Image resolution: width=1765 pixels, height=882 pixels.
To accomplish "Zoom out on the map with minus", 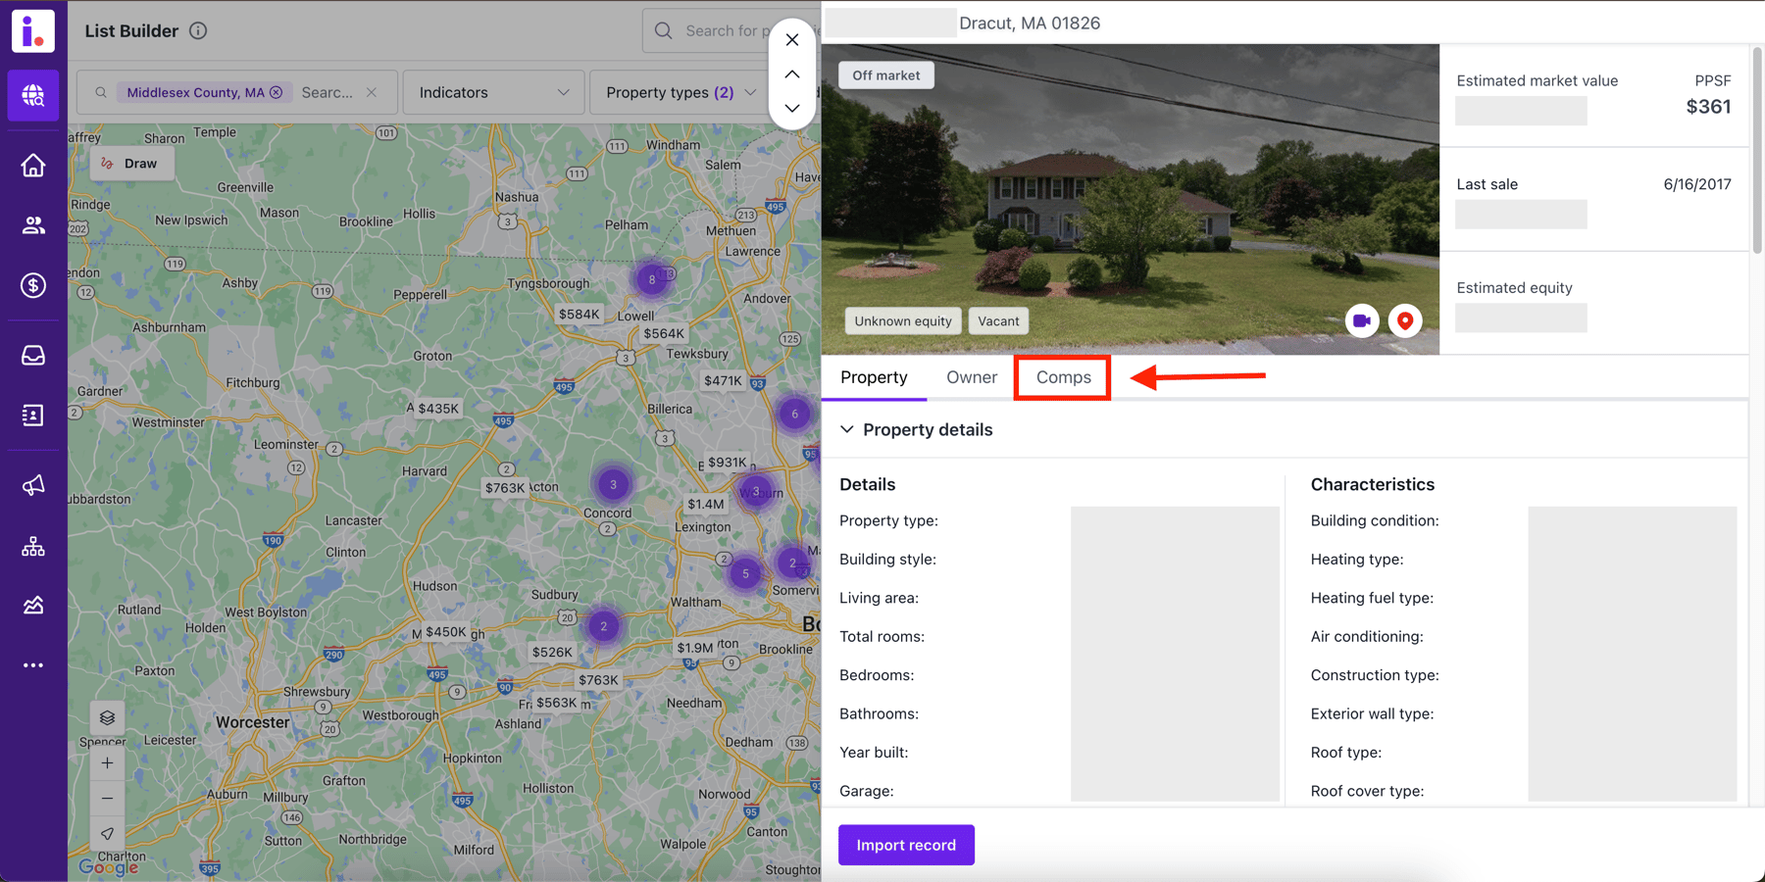I will tap(107, 799).
